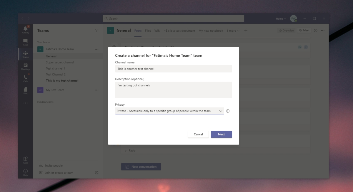Go forward with the navigation arrow
The height and width of the screenshot is (192, 353).
coord(29,18)
